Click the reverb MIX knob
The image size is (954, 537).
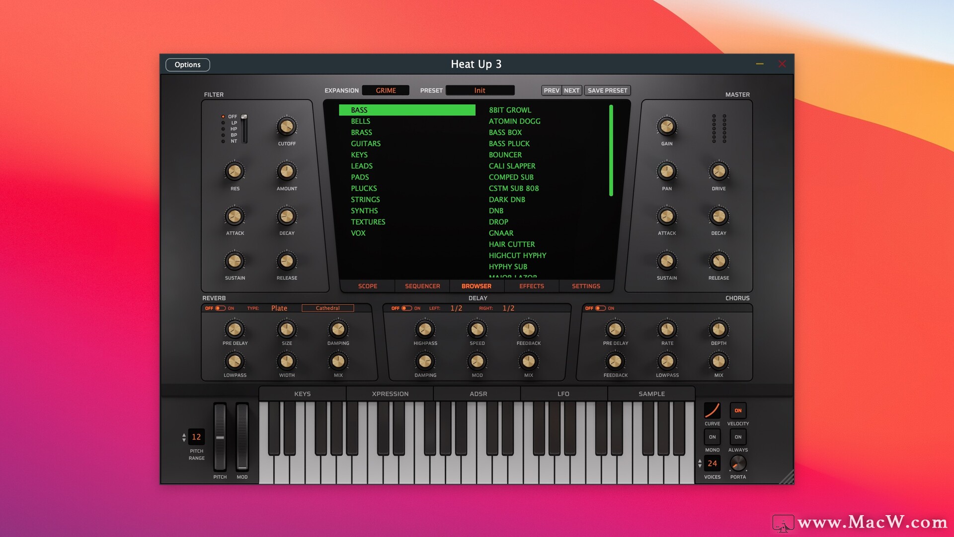click(x=338, y=361)
